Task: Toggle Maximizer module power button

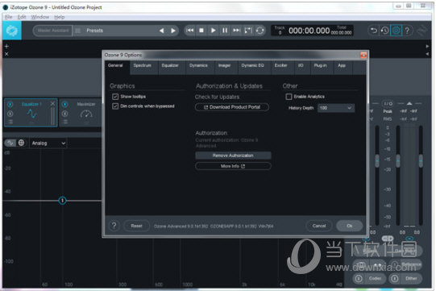Action: tap(65, 104)
